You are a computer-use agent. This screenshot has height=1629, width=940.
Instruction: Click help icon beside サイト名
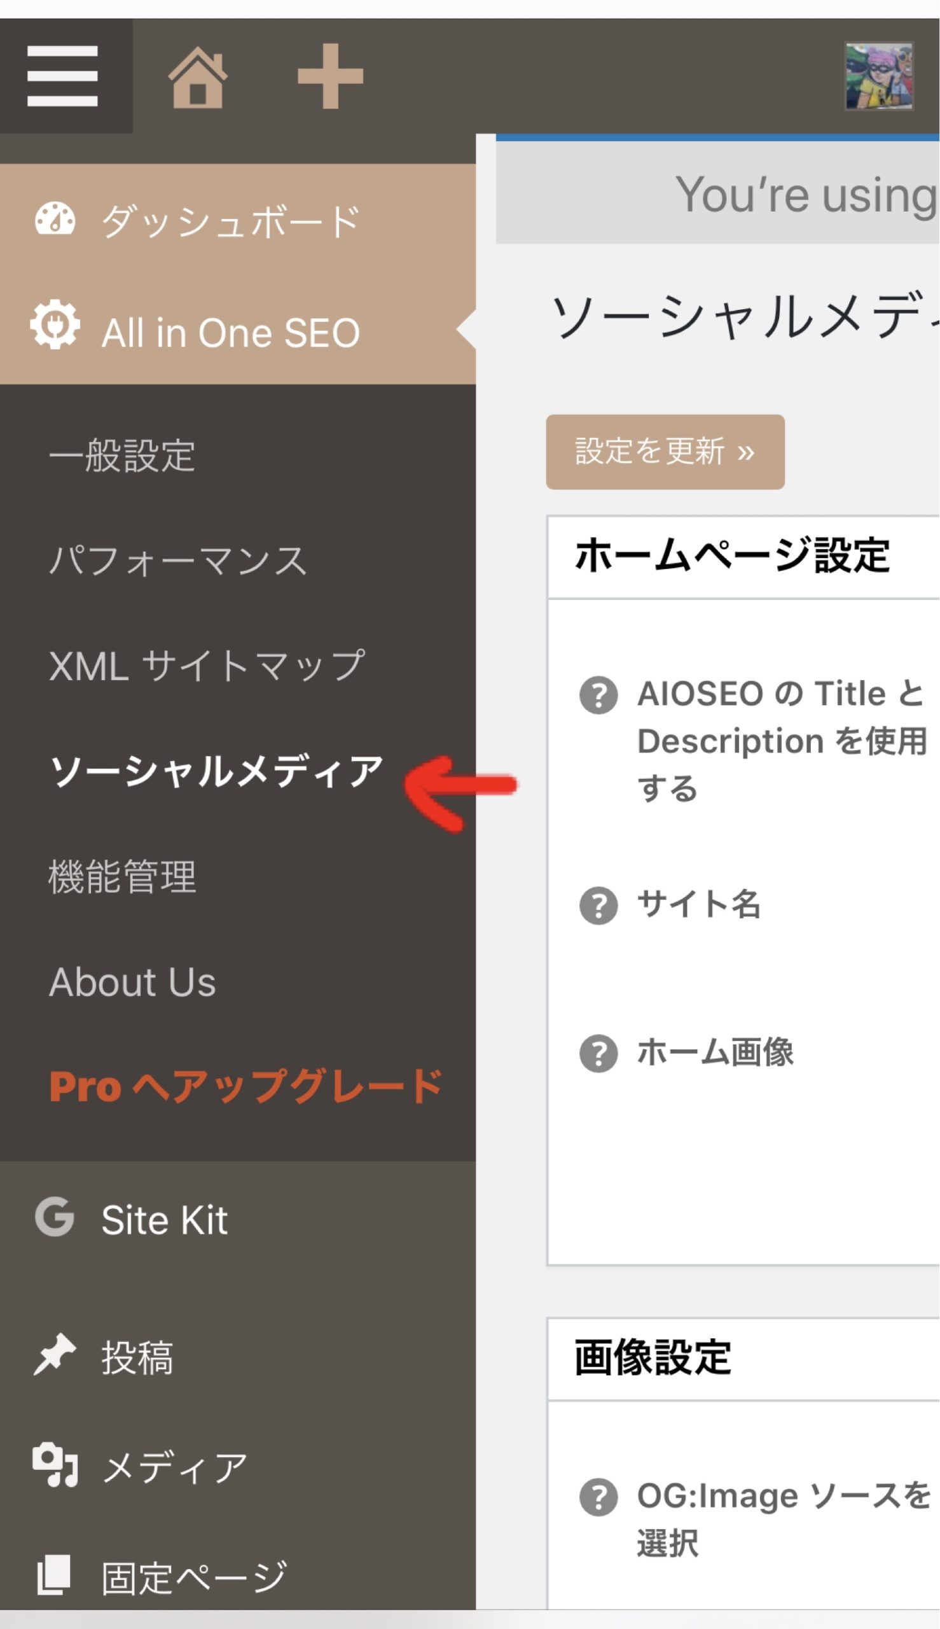click(x=598, y=905)
